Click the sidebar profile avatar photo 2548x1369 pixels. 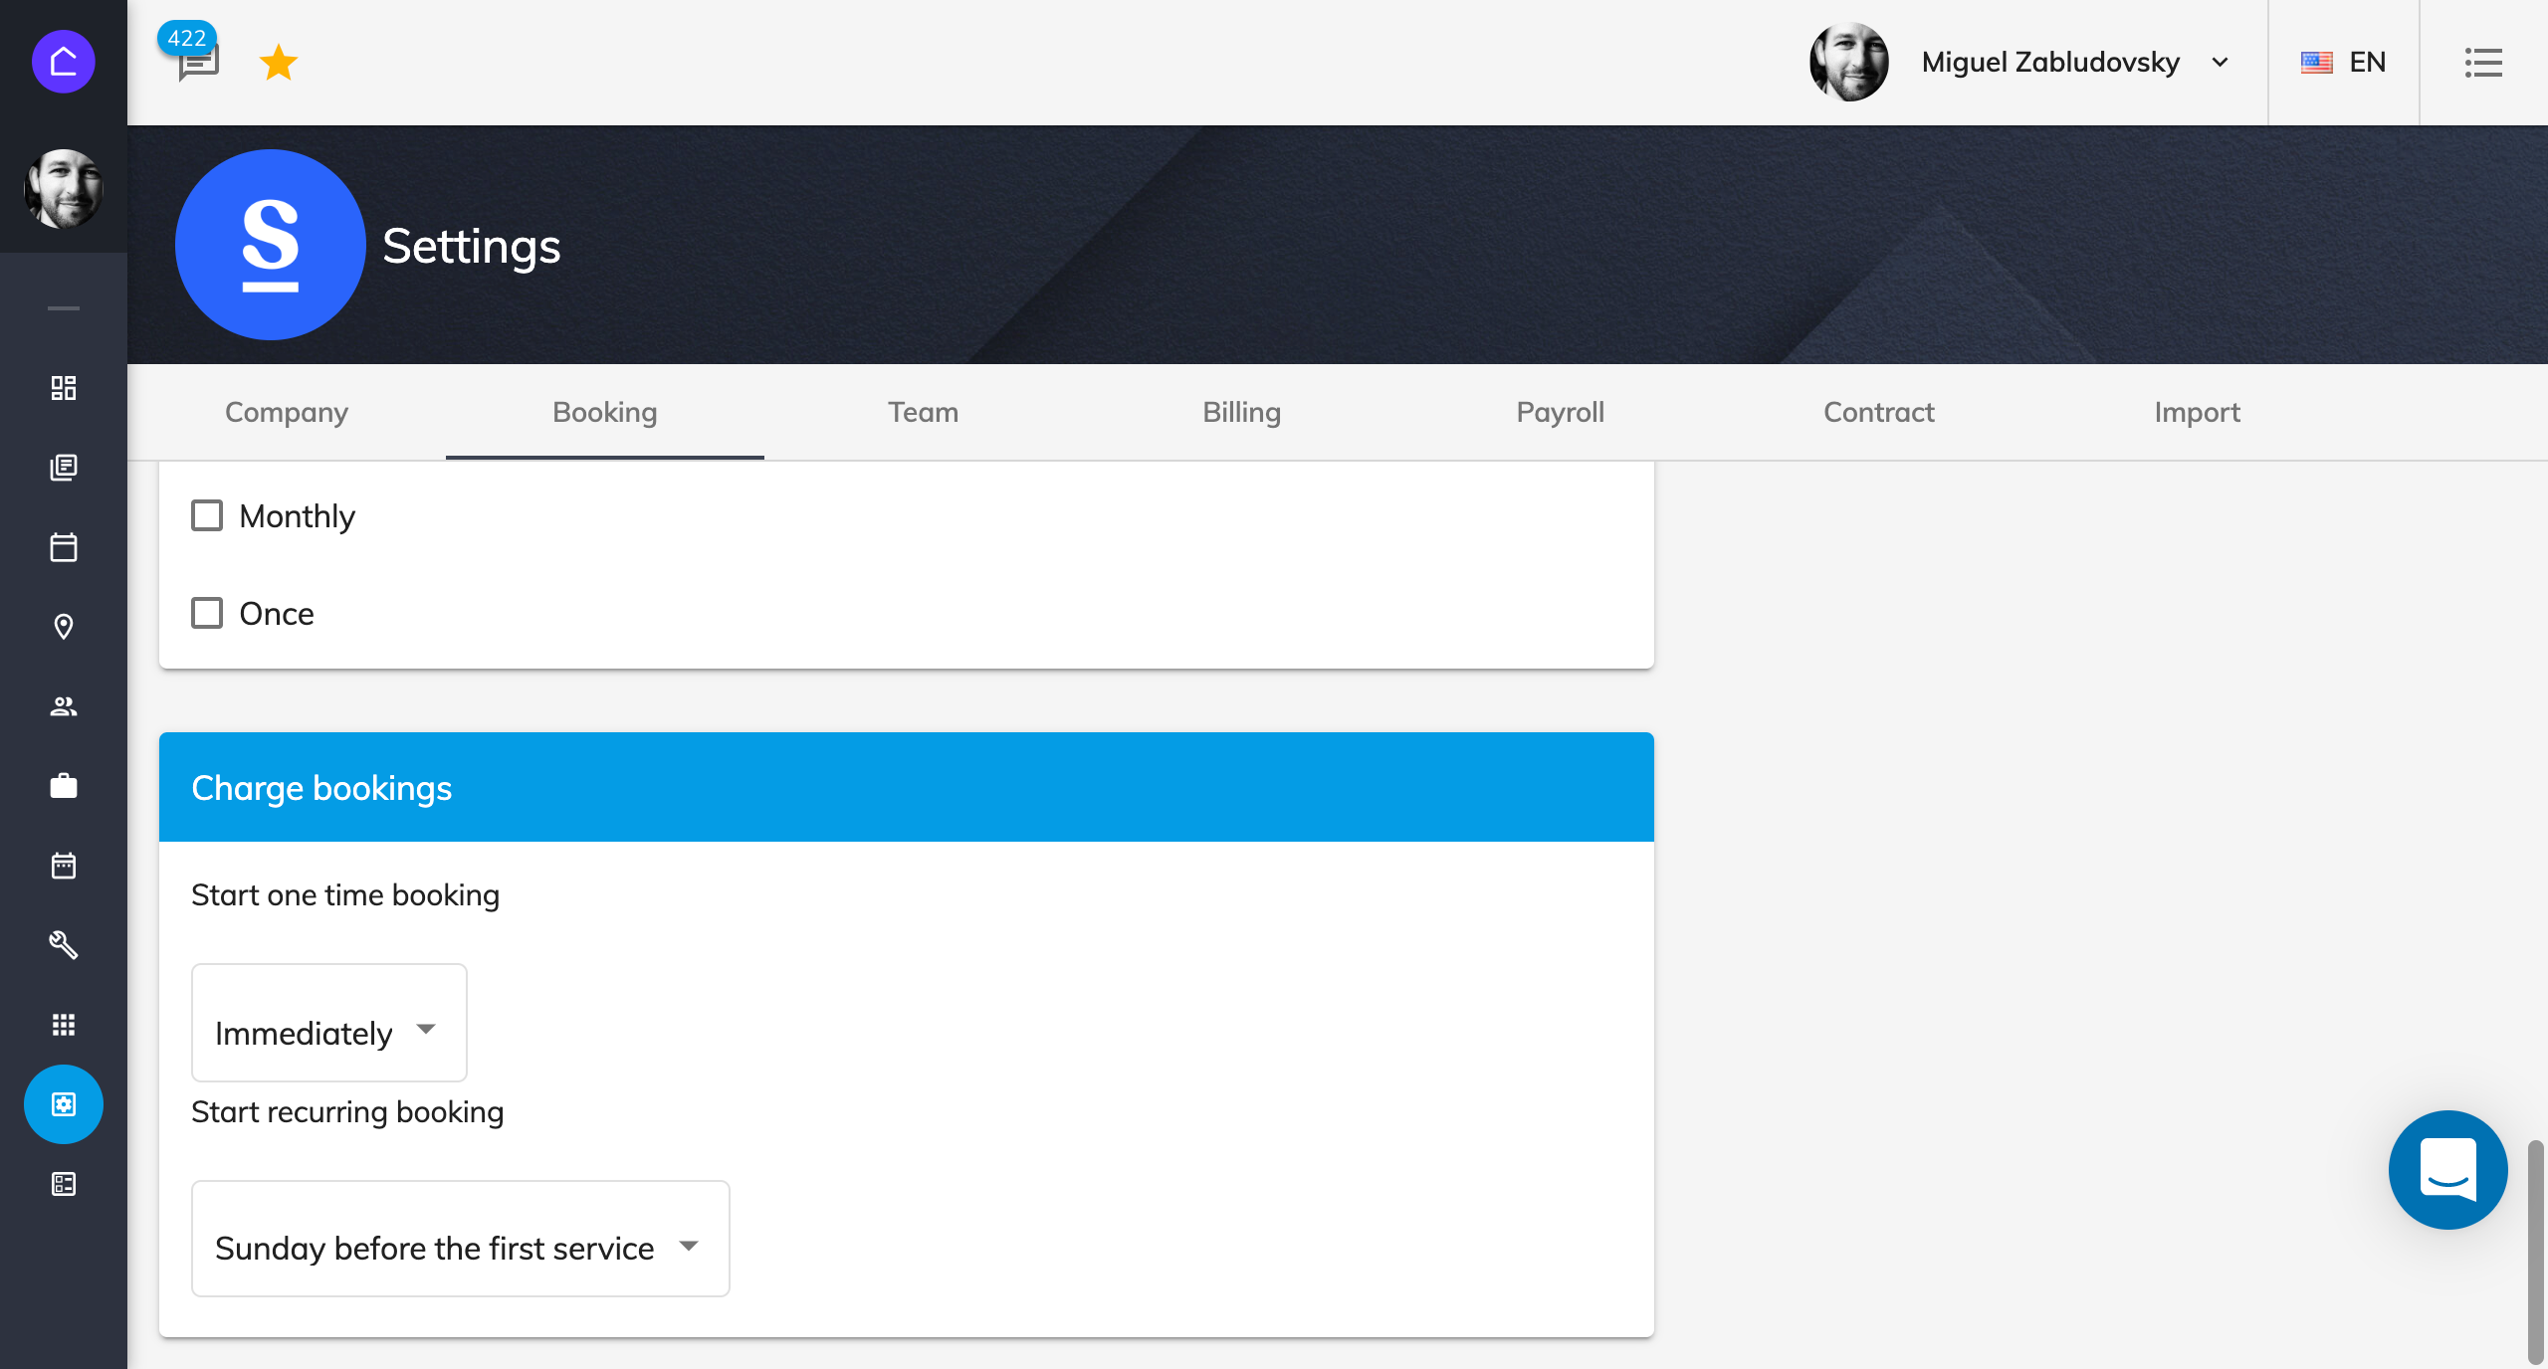click(x=64, y=189)
